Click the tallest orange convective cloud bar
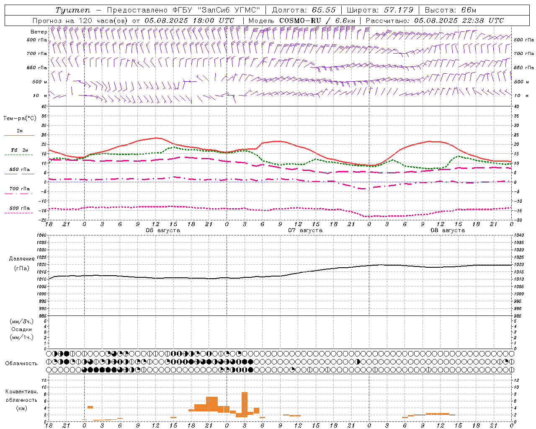Screen dimensions: 536x429 245,405
